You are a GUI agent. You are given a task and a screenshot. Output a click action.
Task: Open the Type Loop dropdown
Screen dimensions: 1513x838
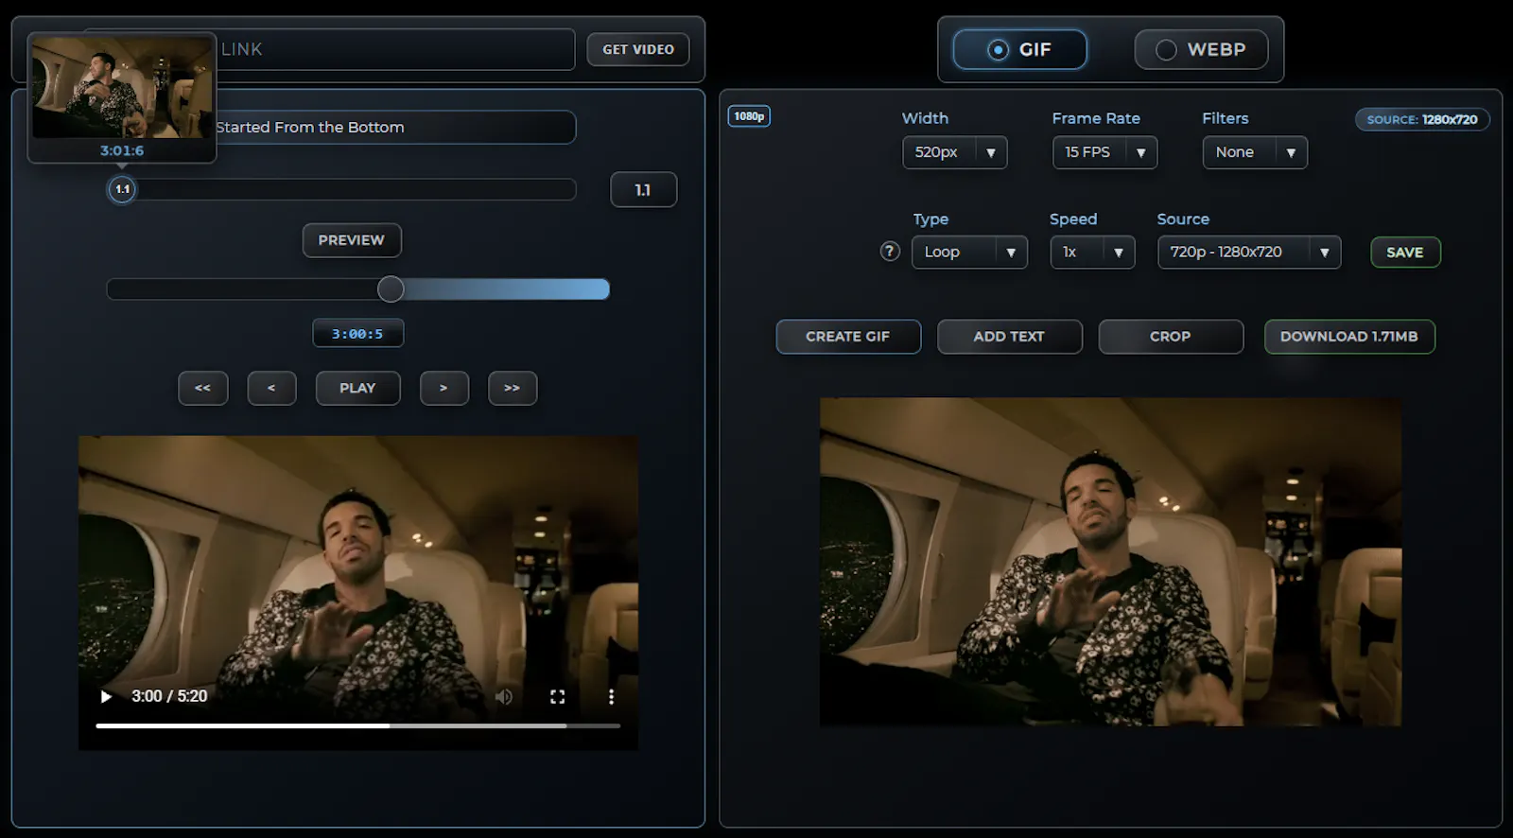(x=969, y=253)
